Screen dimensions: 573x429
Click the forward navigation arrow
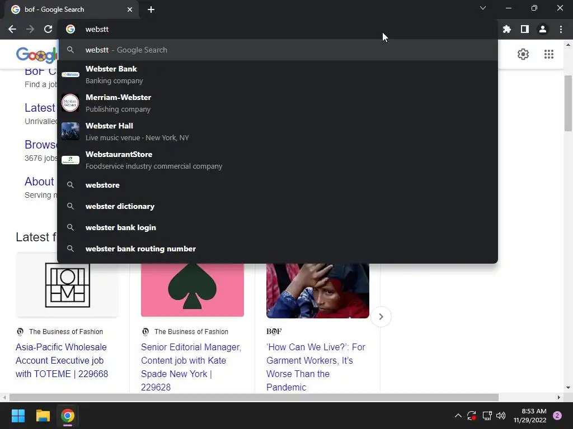pos(30,29)
